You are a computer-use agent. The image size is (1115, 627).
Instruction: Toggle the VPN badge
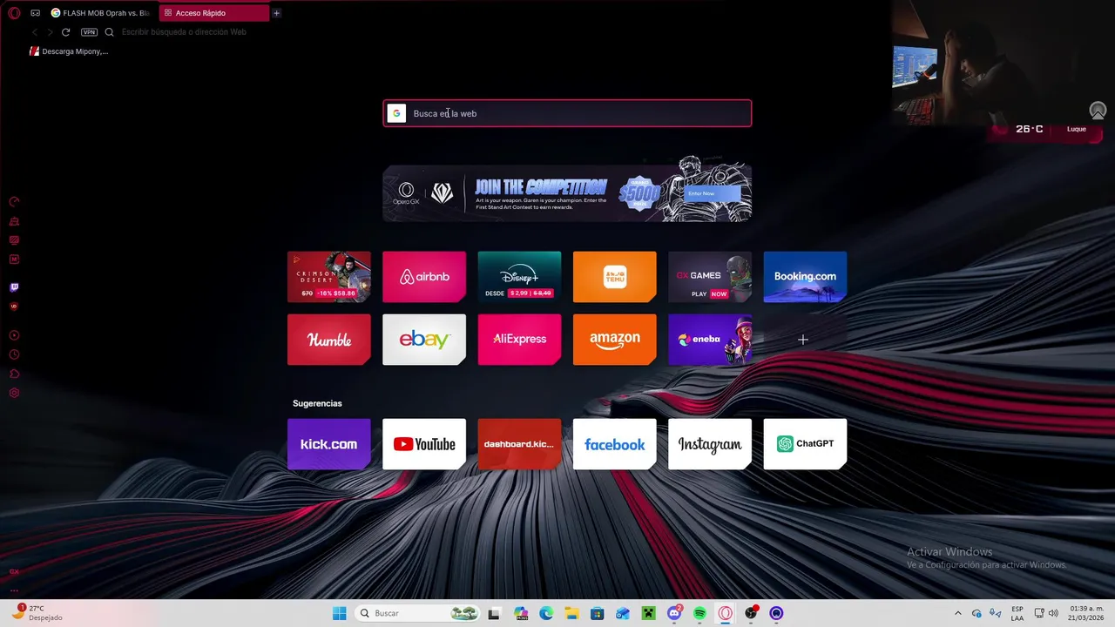click(89, 32)
